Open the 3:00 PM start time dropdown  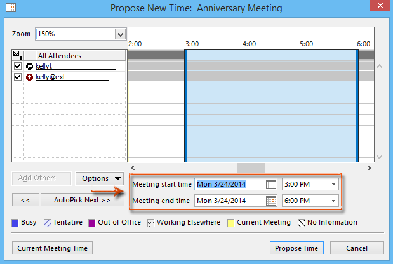(x=333, y=184)
